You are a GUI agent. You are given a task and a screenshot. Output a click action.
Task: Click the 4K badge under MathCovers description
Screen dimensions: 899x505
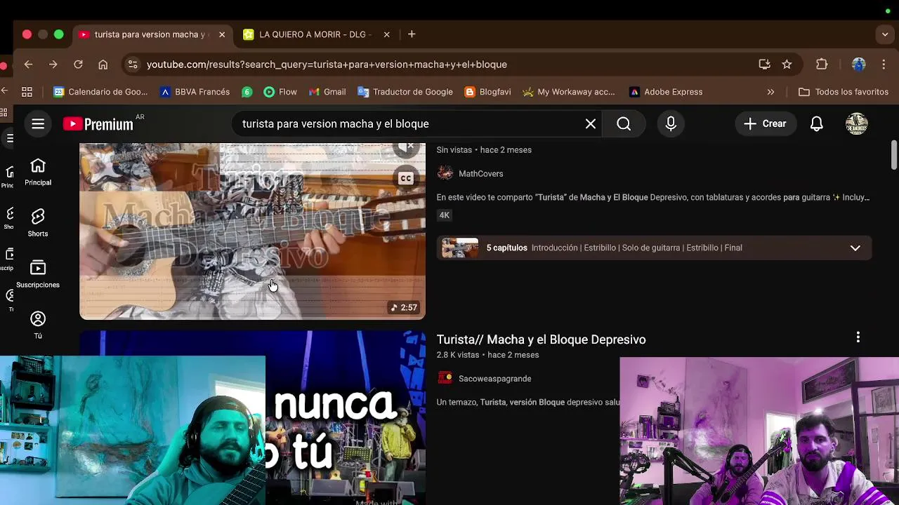(x=445, y=215)
